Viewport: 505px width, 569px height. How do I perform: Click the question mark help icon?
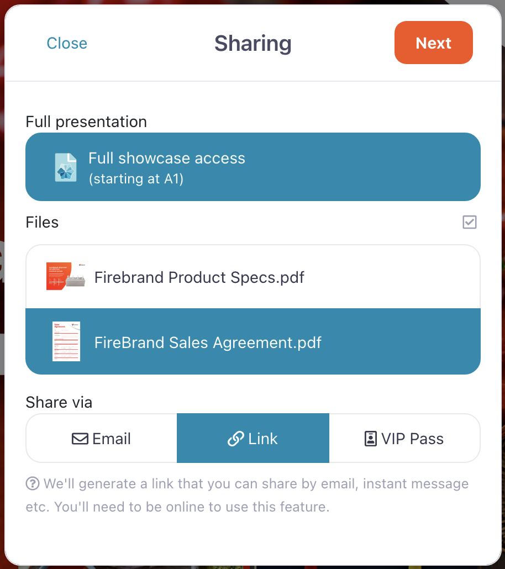33,484
